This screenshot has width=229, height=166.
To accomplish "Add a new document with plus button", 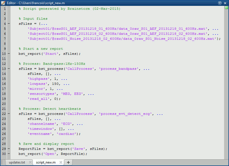I will click(68, 162).
